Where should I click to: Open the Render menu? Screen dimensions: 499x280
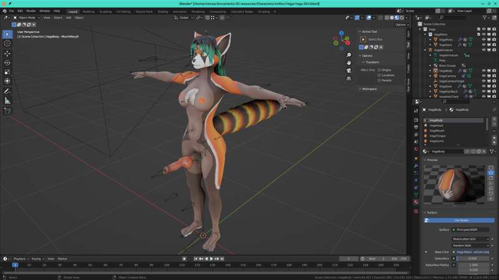(x=31, y=11)
